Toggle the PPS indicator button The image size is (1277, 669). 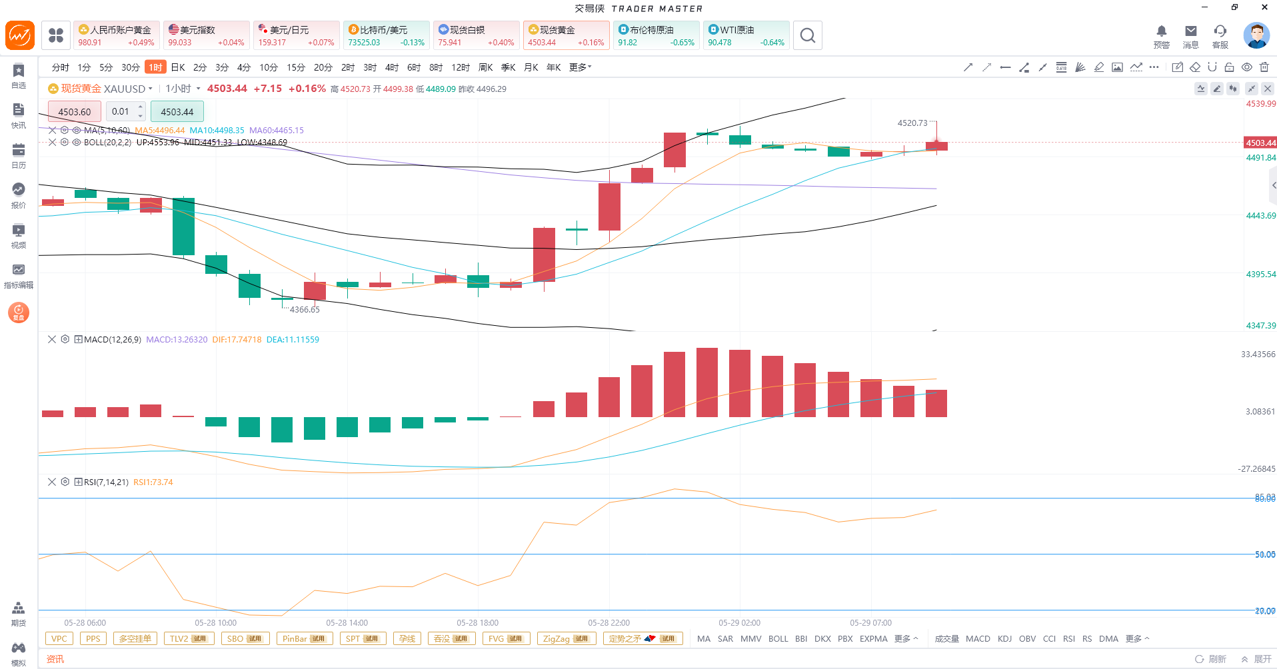pyautogui.click(x=93, y=639)
